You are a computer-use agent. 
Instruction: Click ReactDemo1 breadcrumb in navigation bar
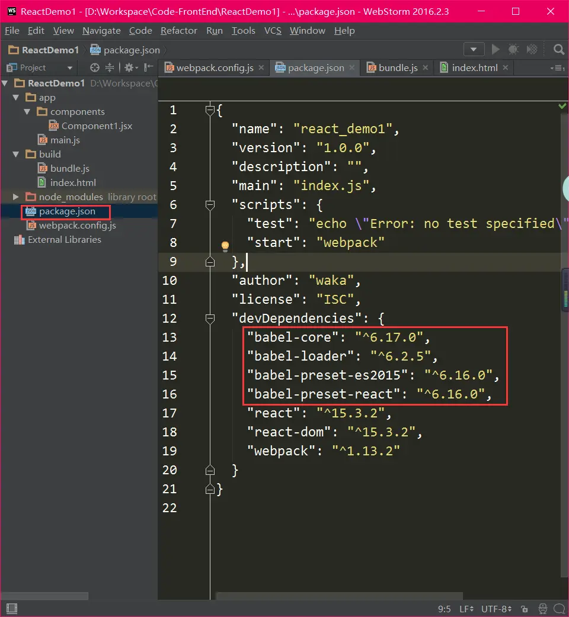click(44, 50)
